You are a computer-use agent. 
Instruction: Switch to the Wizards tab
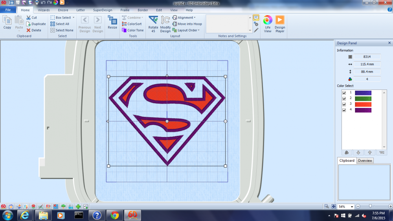coord(44,10)
